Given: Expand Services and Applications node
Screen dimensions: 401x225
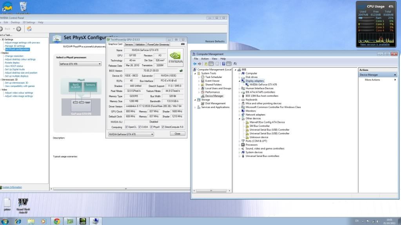Looking at the screenshot, I should point(195,107).
